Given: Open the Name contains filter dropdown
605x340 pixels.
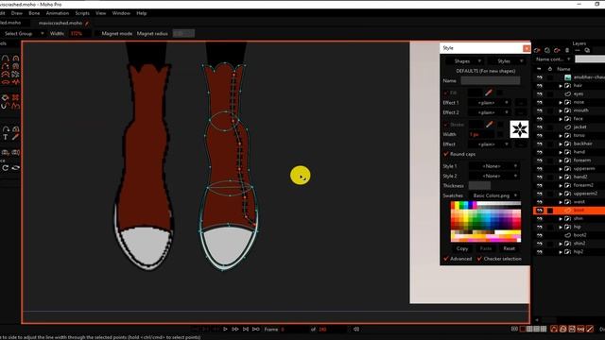Looking at the screenshot, I should [x=553, y=59].
